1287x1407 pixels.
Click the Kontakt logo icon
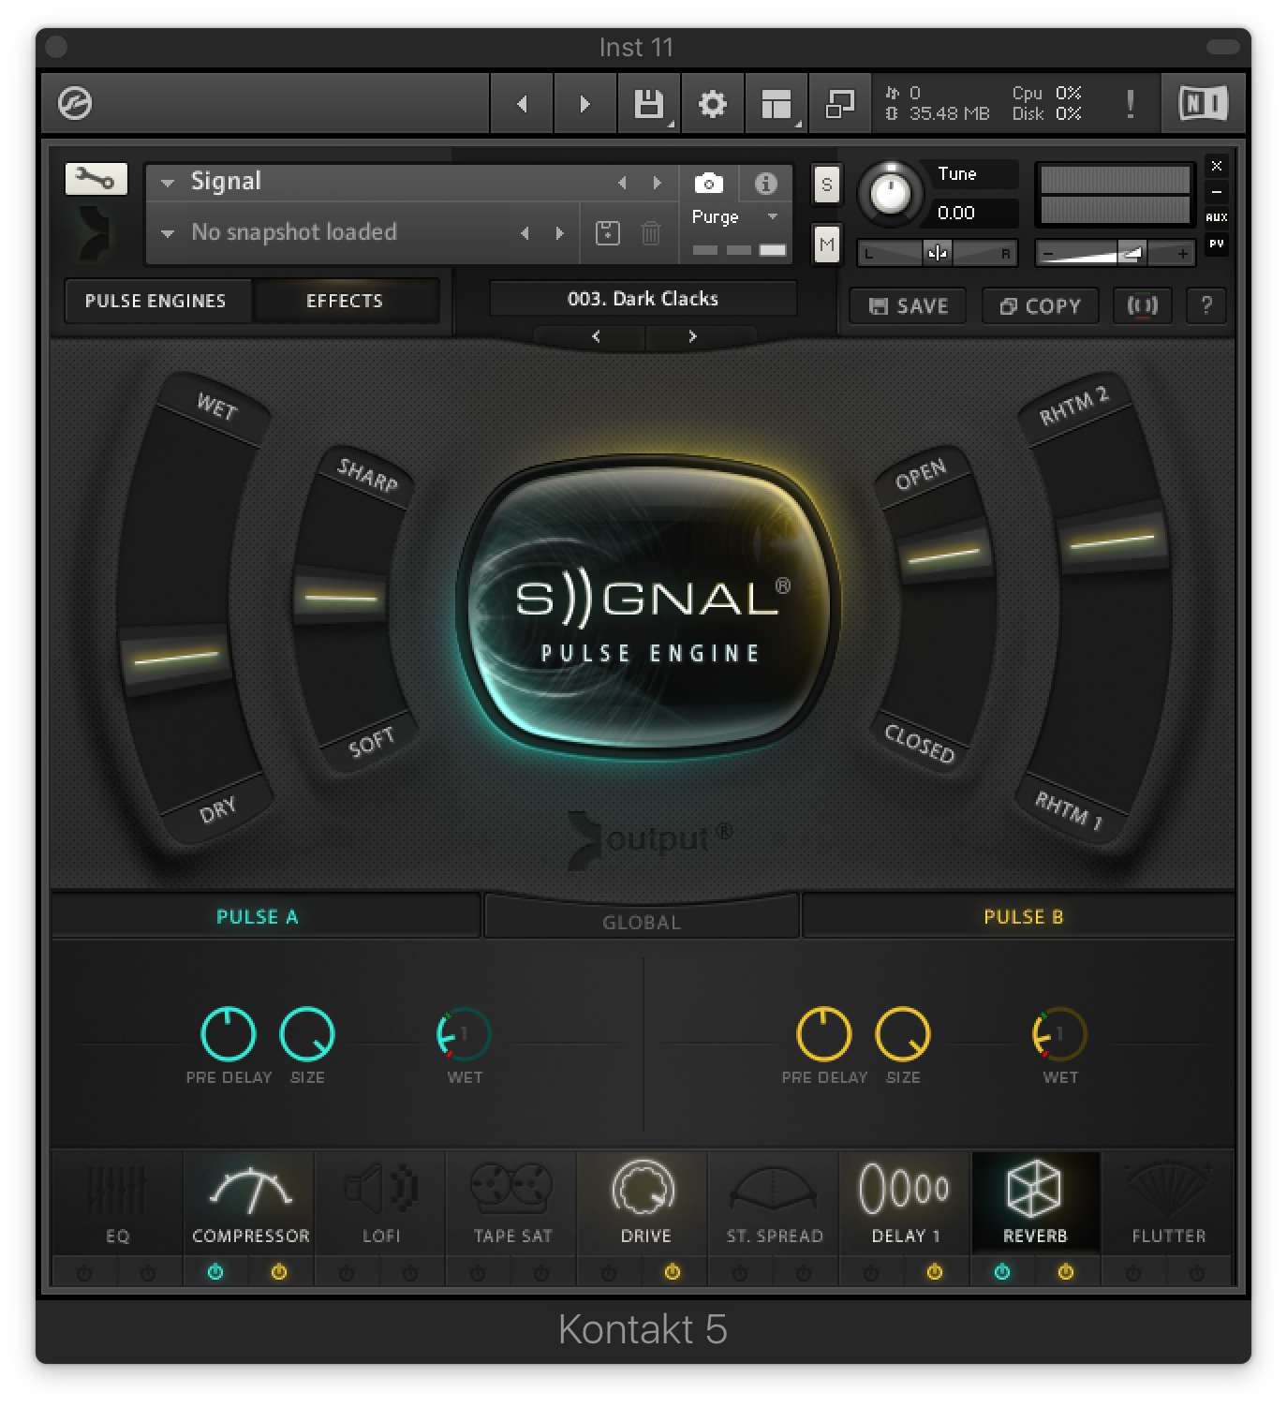tap(75, 103)
